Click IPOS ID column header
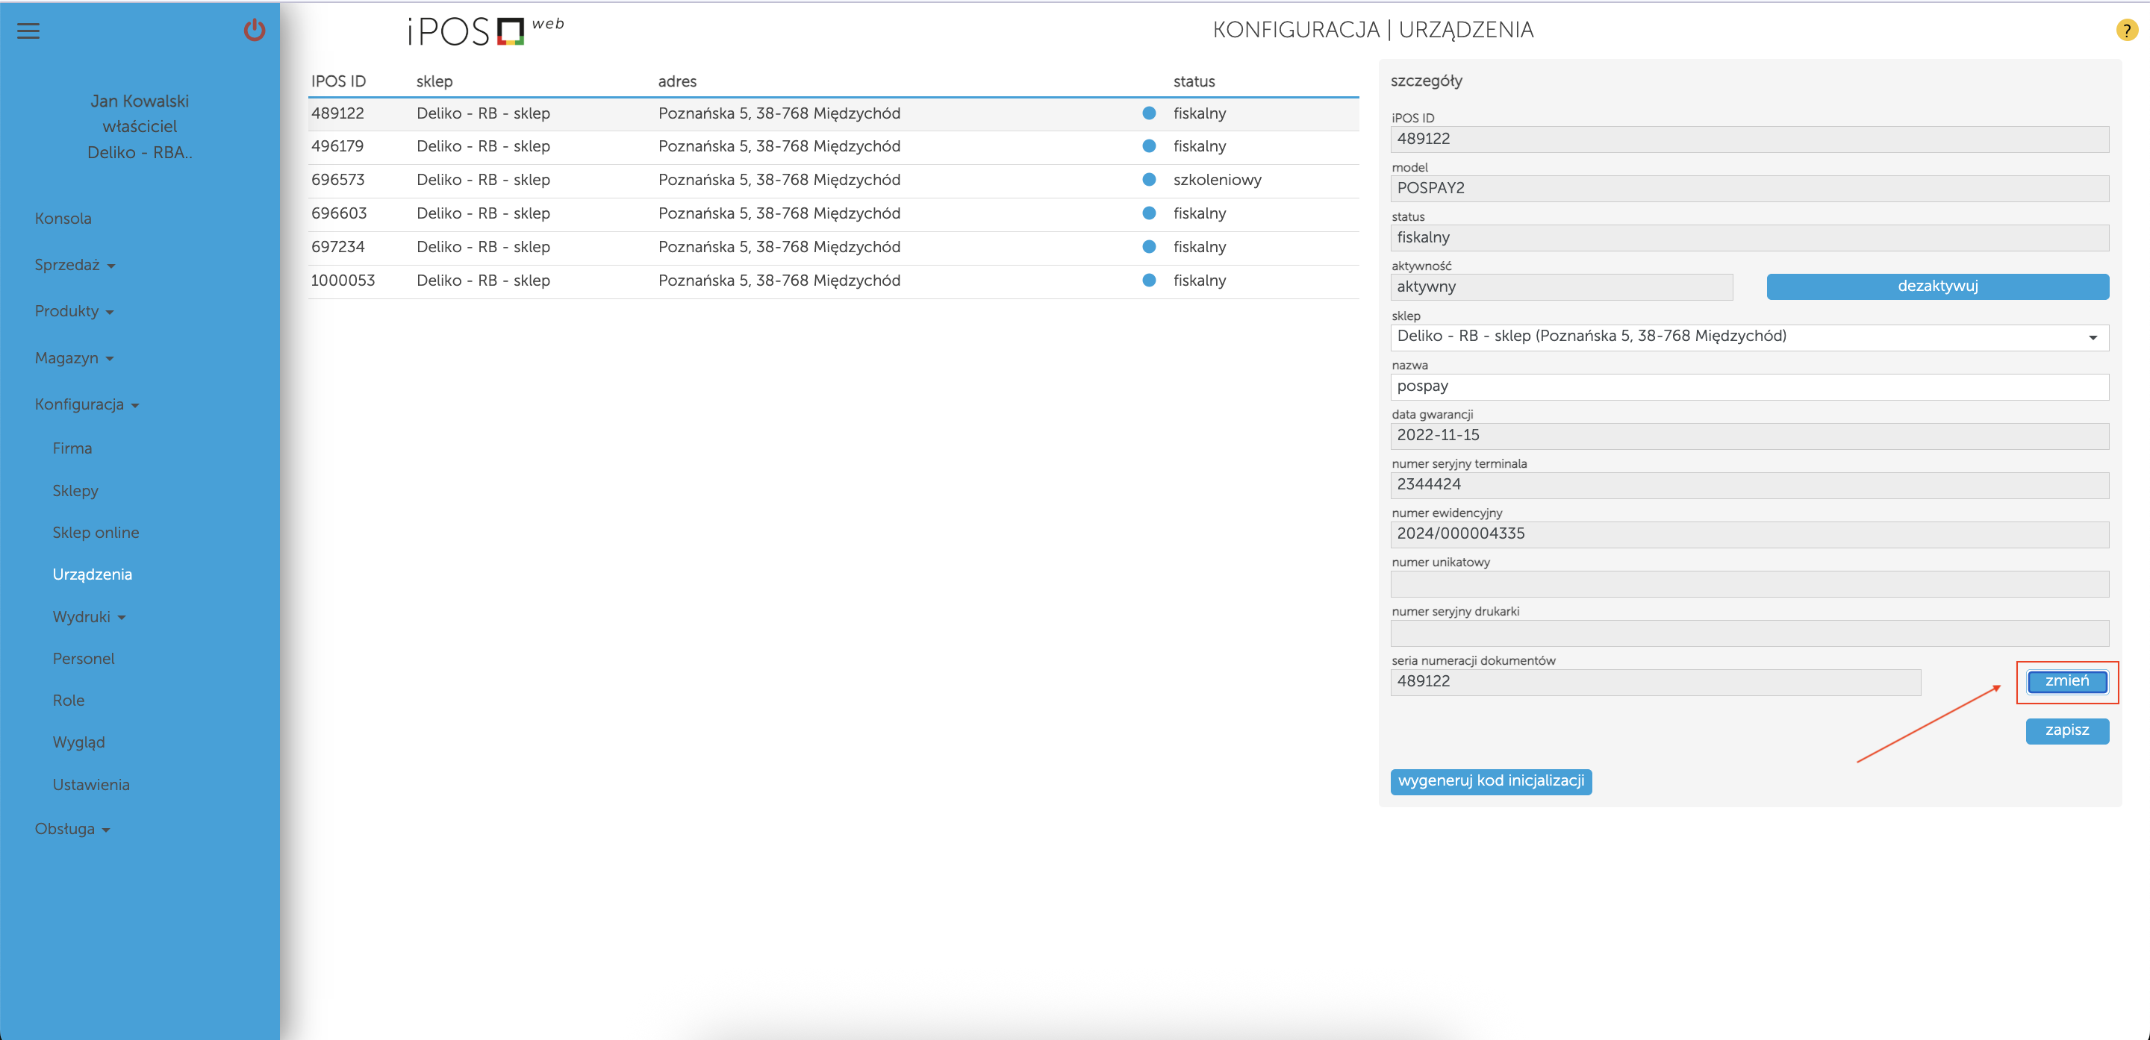This screenshot has width=2150, height=1040. (x=338, y=82)
